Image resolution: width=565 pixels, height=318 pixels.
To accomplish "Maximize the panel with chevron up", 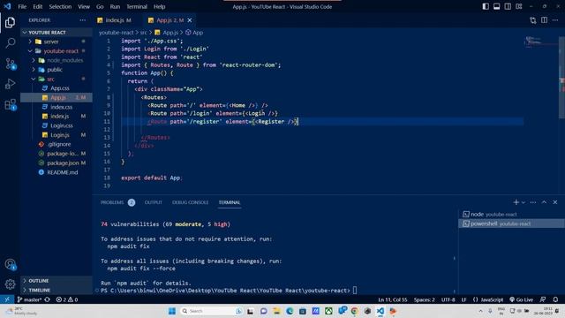I will (544, 202).
